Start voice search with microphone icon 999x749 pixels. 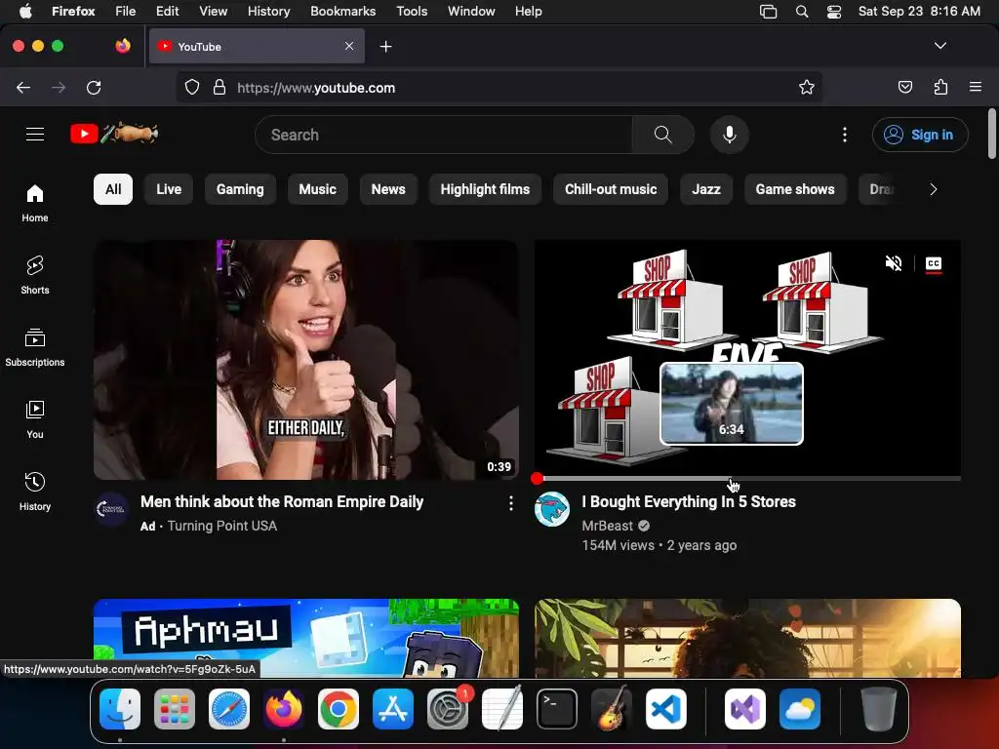pyautogui.click(x=730, y=135)
